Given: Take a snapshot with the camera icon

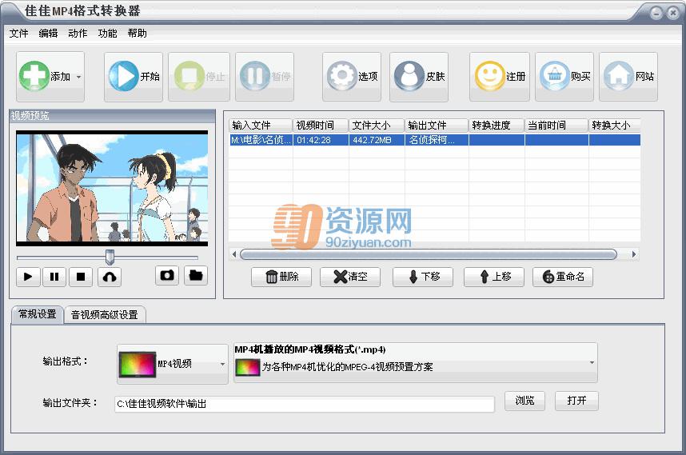Looking at the screenshot, I should [x=166, y=275].
